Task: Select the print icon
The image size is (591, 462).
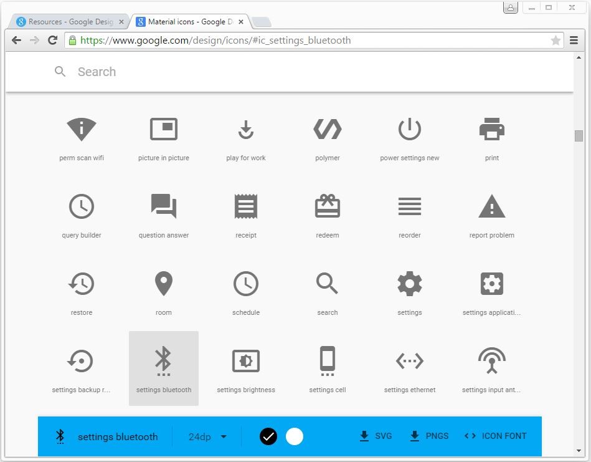Action: 491,129
